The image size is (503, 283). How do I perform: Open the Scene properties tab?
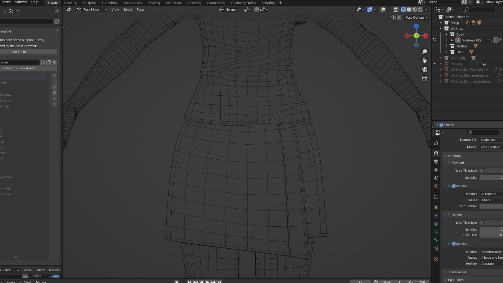436,178
